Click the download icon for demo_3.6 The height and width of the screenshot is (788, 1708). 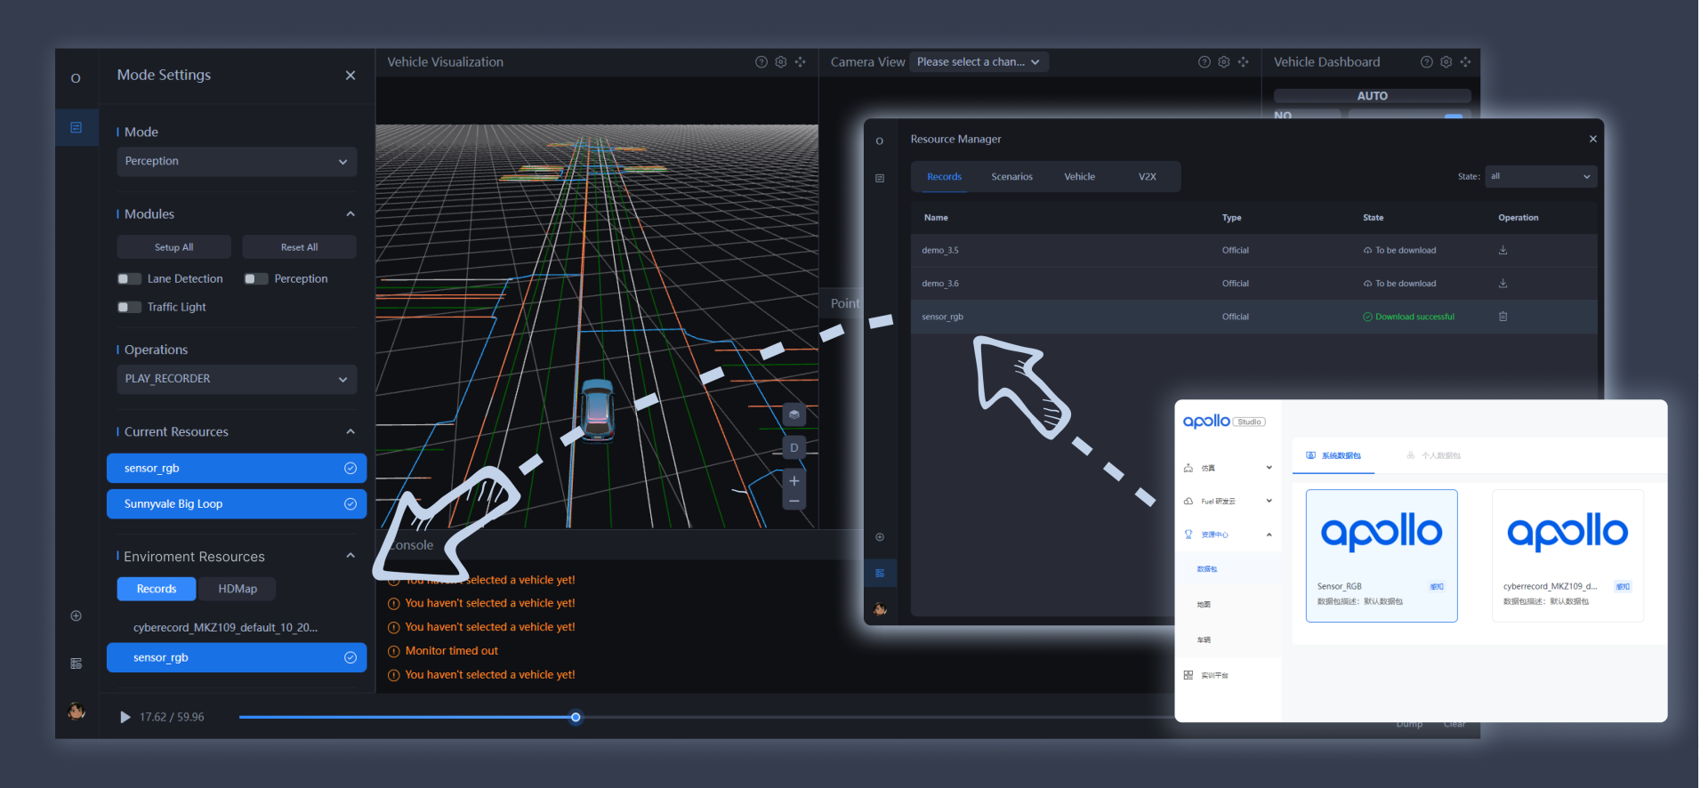(1503, 284)
